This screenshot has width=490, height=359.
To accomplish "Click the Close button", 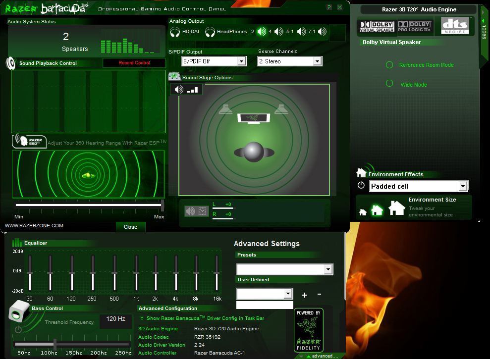I will [131, 227].
